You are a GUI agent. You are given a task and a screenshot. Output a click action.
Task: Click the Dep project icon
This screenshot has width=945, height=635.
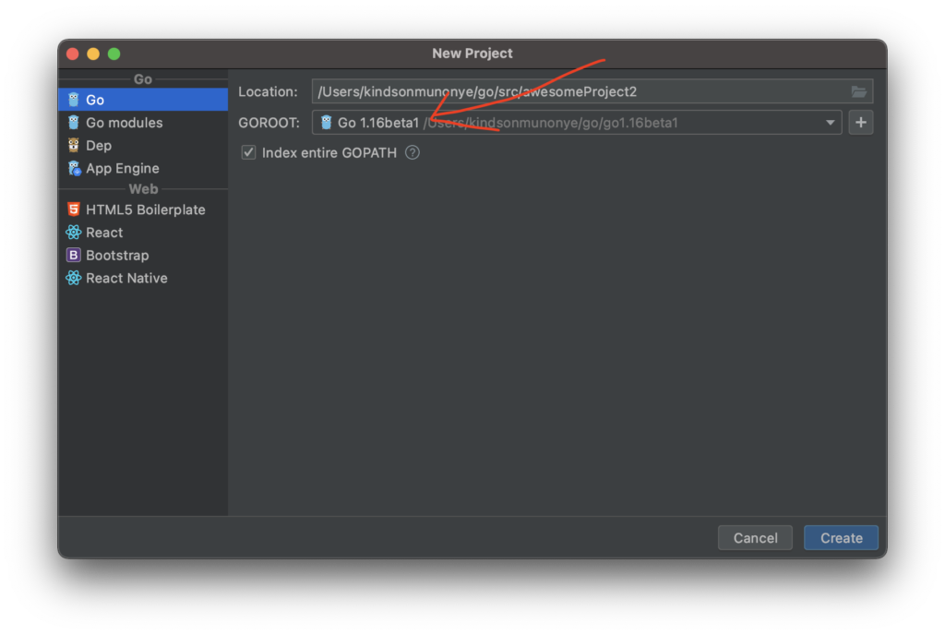[x=74, y=146]
